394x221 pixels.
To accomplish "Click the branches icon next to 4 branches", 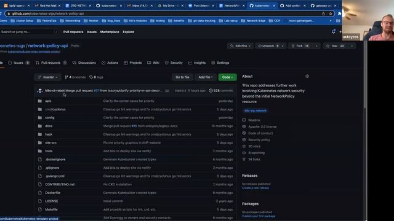I will [66, 77].
